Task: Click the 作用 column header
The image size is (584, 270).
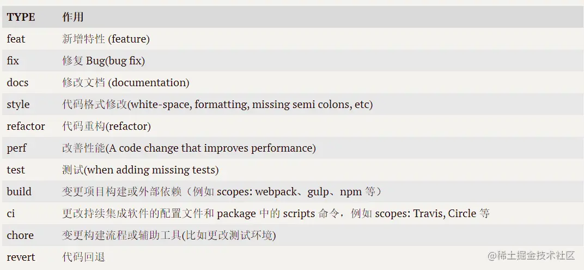Action: (73, 17)
